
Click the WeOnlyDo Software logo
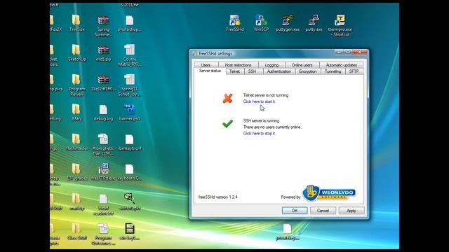click(x=329, y=193)
